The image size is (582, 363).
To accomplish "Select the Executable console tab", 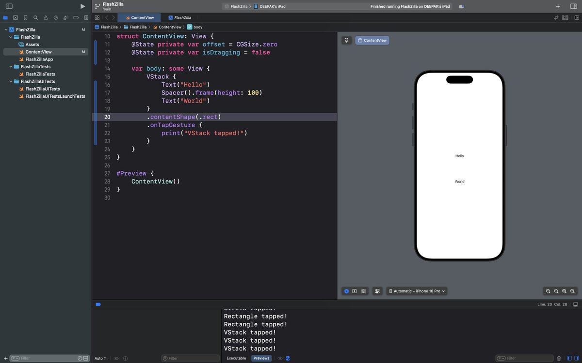I will tap(236, 358).
